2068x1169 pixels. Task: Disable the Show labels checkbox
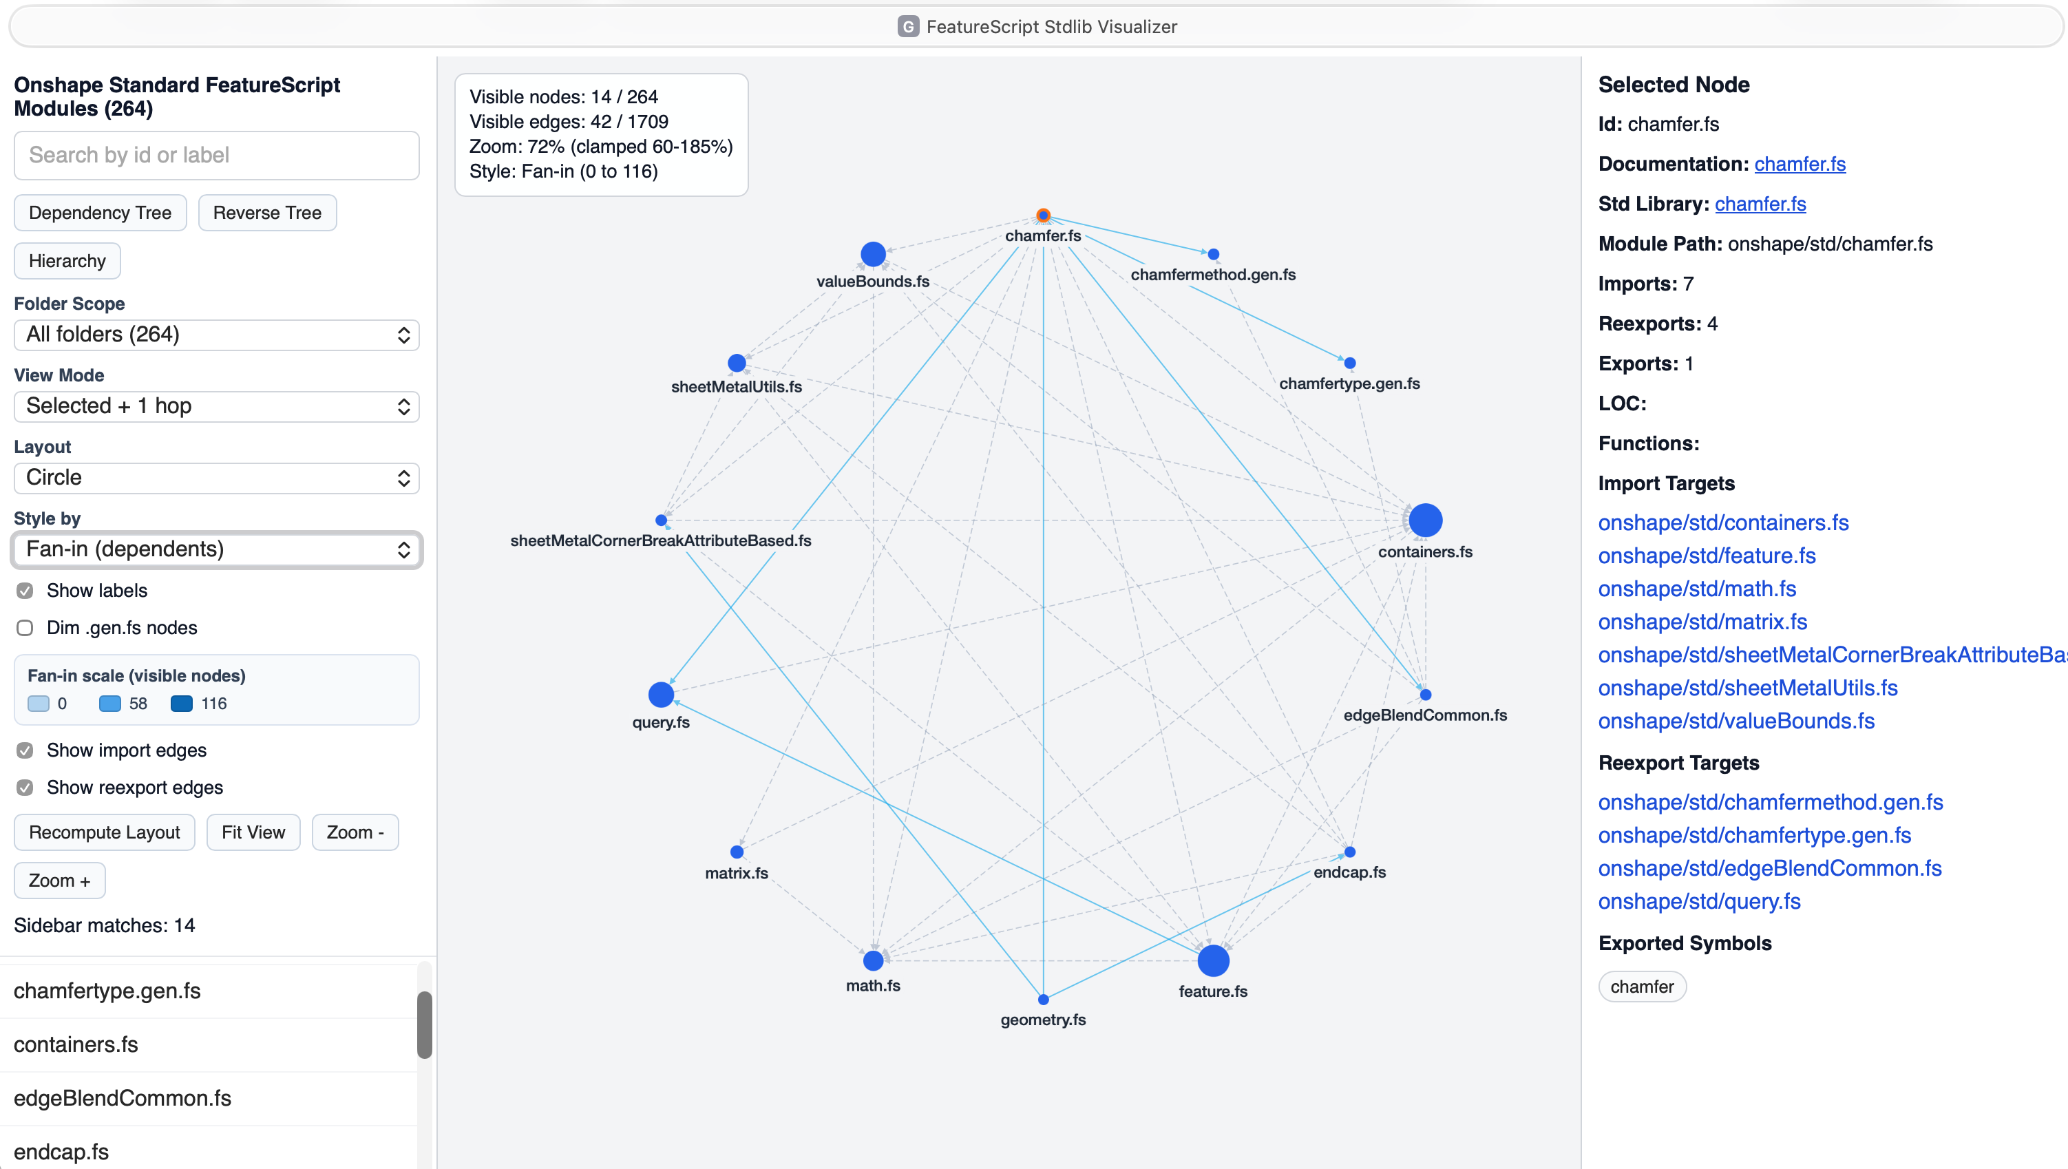point(25,591)
